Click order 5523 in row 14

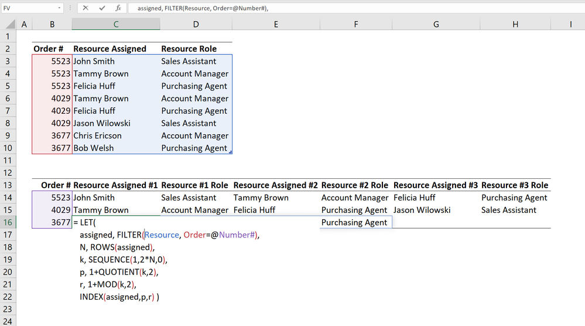[x=61, y=198]
